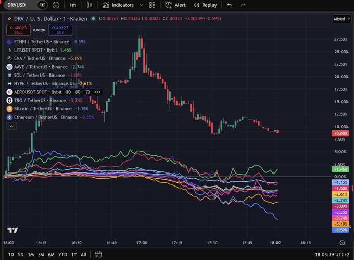Start bar Replay mode
The width and height of the screenshot is (354, 260).
[x=205, y=5]
